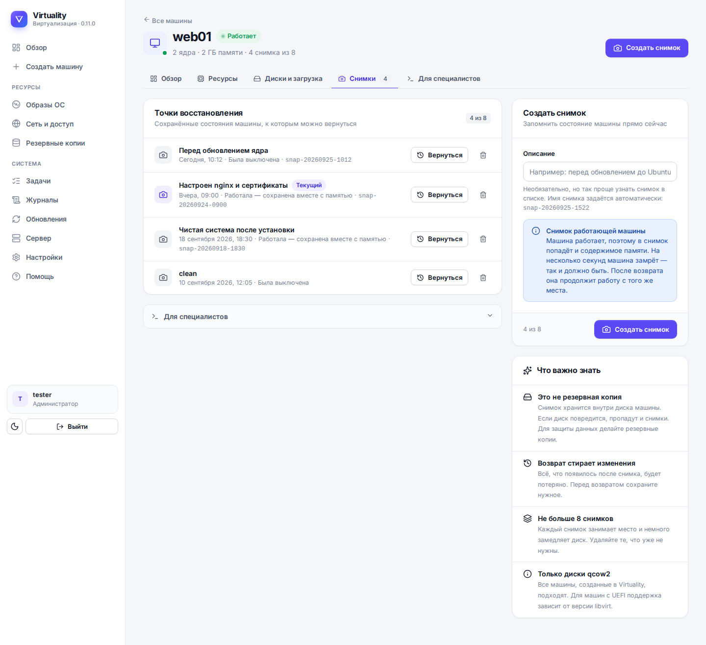The image size is (706, 645).
Task: Open the tester Администратор account card
Action: point(62,399)
